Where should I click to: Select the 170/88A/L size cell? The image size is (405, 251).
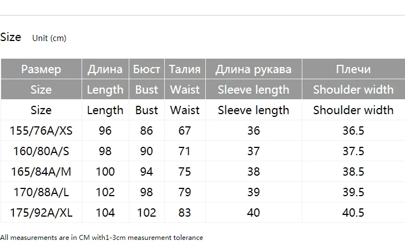[x=41, y=192]
